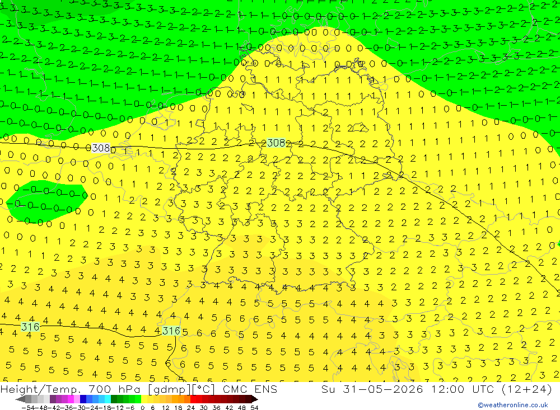Click the 'Su 31-05-2026 12:00 UTC' date label

coord(408,389)
